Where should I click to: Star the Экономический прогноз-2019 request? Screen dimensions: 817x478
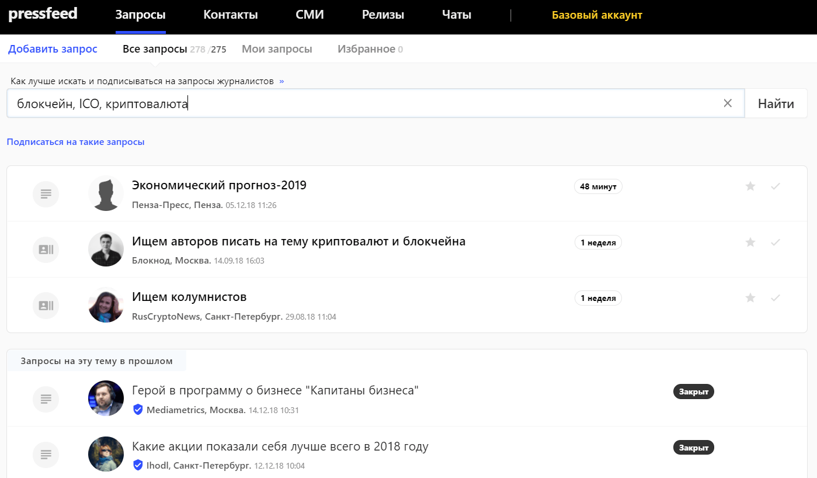point(750,186)
